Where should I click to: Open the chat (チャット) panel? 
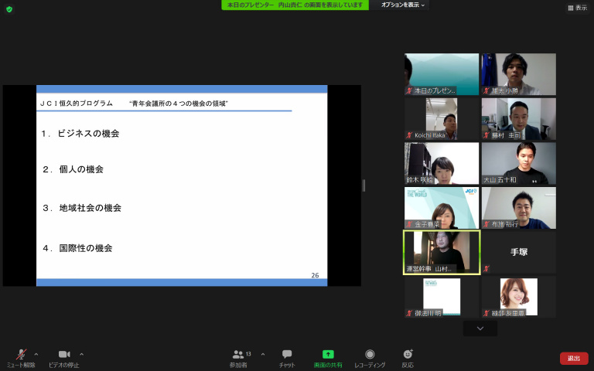click(287, 355)
